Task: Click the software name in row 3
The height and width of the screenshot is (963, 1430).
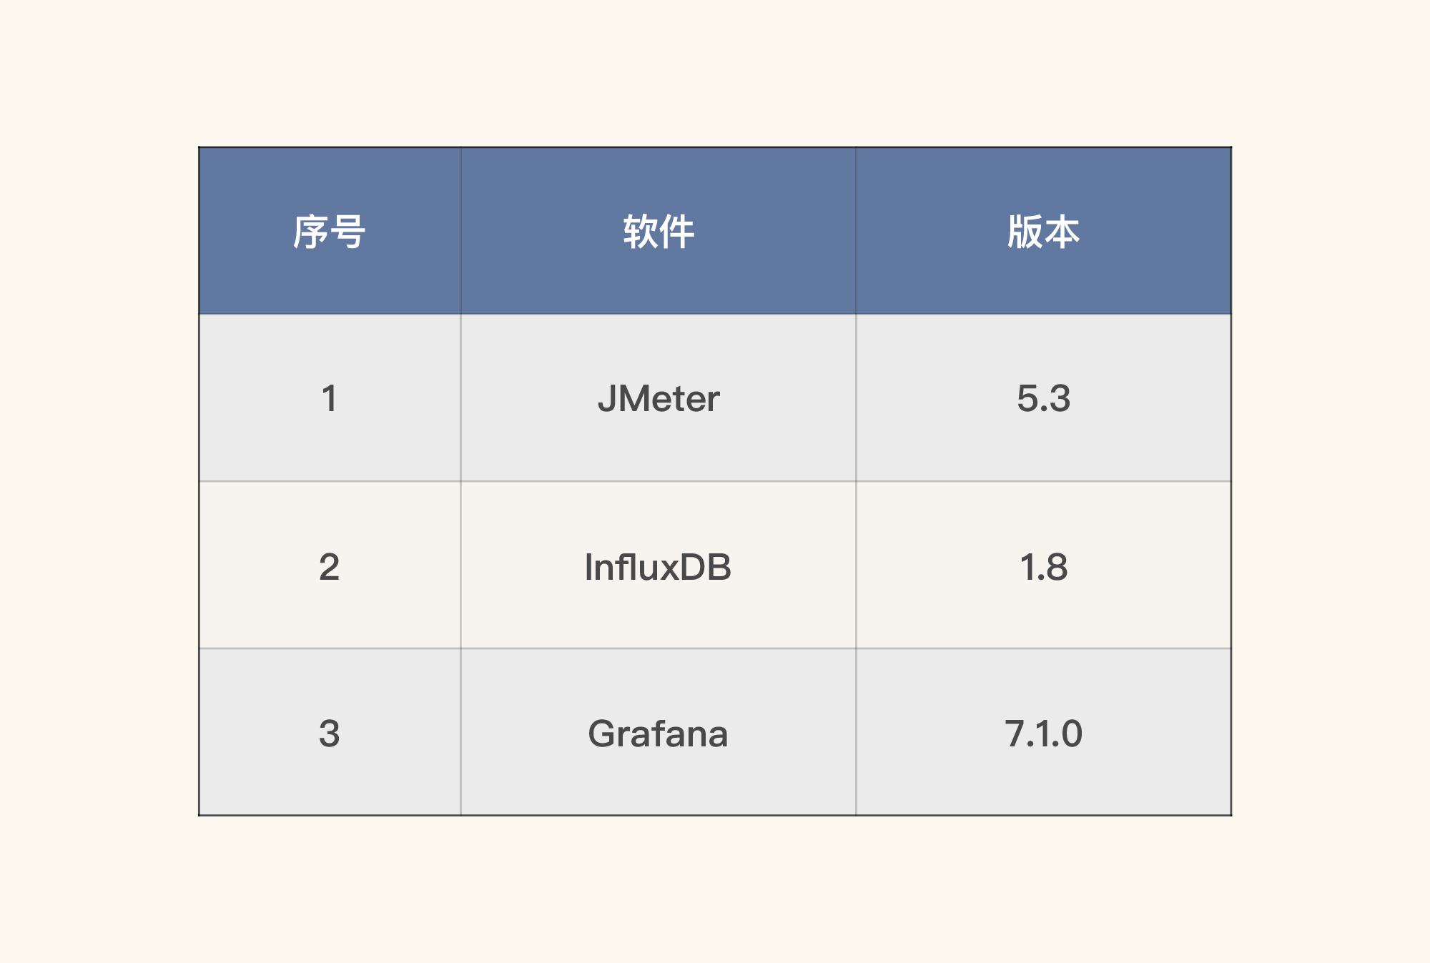Action: click(x=658, y=734)
